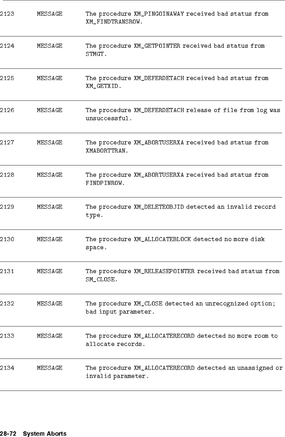
Task: Click the MESSAGE label for error 2130
Action: coord(50,239)
